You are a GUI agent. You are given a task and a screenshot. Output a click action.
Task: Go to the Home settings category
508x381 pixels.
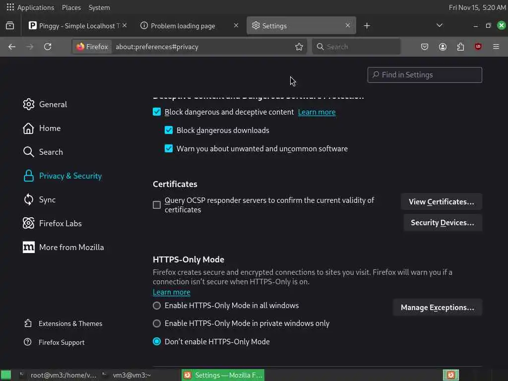pos(50,128)
